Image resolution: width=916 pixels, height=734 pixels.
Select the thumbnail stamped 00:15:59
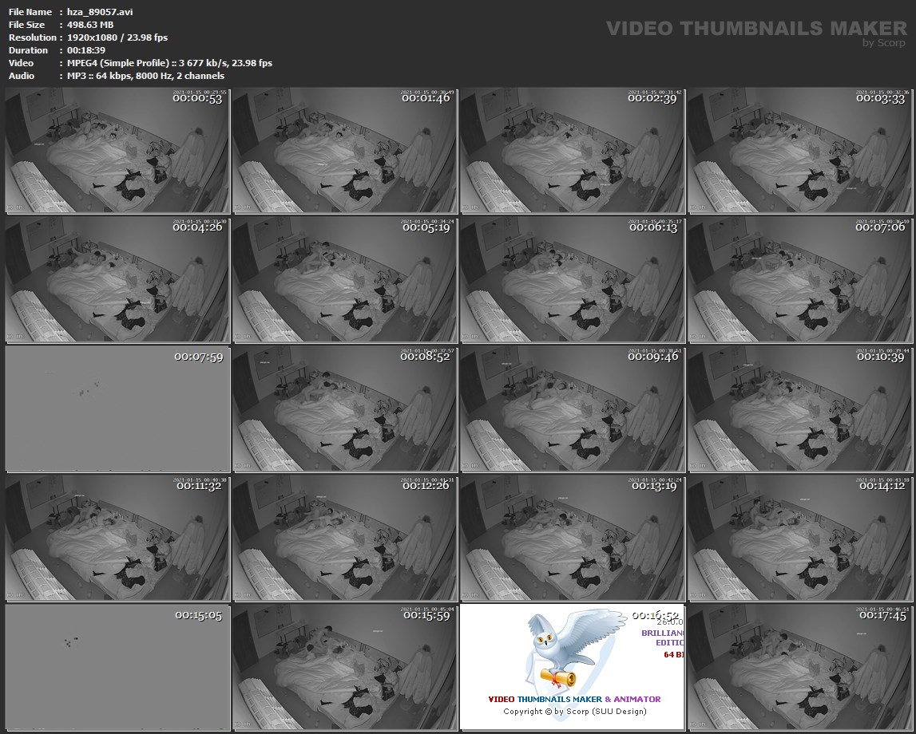(345, 668)
